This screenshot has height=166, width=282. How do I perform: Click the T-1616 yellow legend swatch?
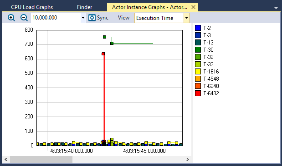[x=198, y=72]
